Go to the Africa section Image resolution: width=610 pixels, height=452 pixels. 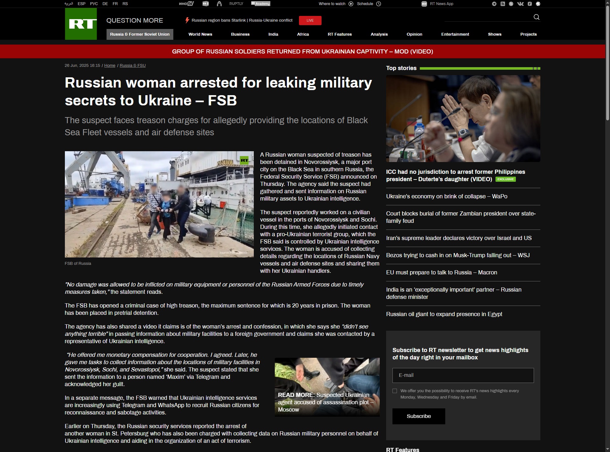click(303, 34)
